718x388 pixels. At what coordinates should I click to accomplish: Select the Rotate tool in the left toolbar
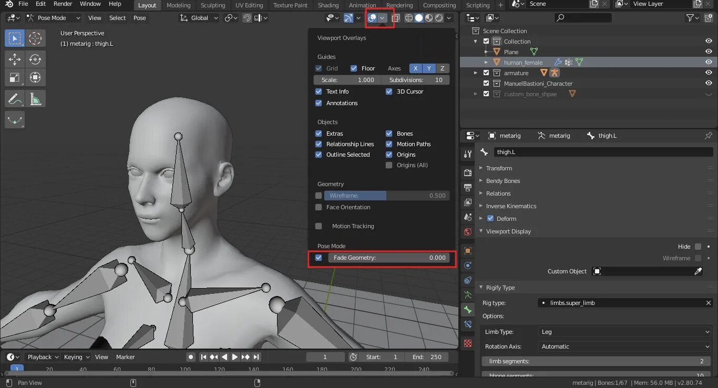point(35,59)
